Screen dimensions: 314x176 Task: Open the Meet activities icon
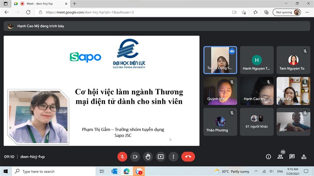pos(304,157)
